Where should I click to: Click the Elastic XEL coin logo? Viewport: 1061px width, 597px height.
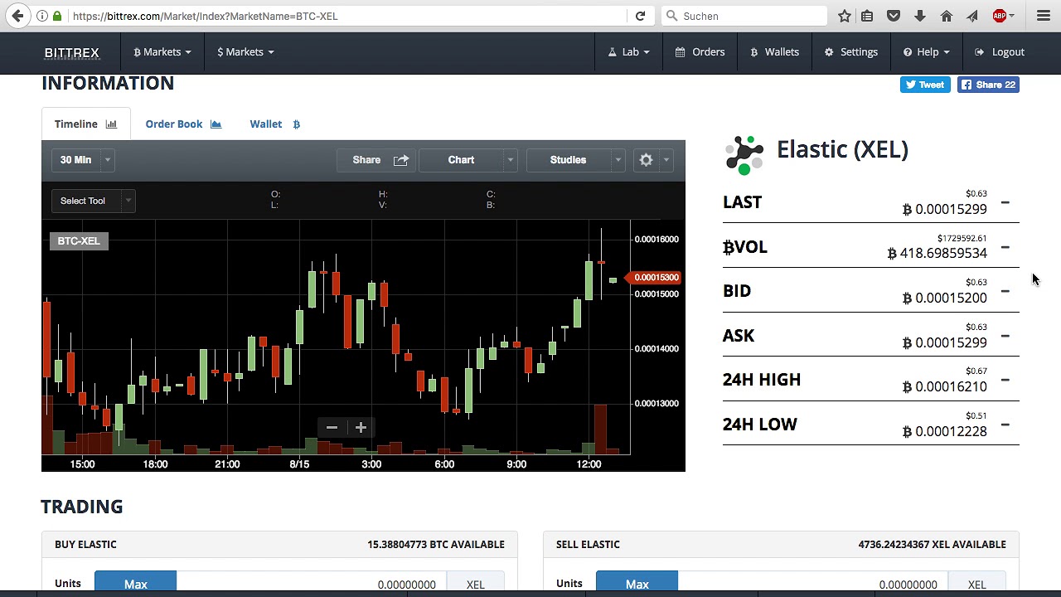pos(744,155)
